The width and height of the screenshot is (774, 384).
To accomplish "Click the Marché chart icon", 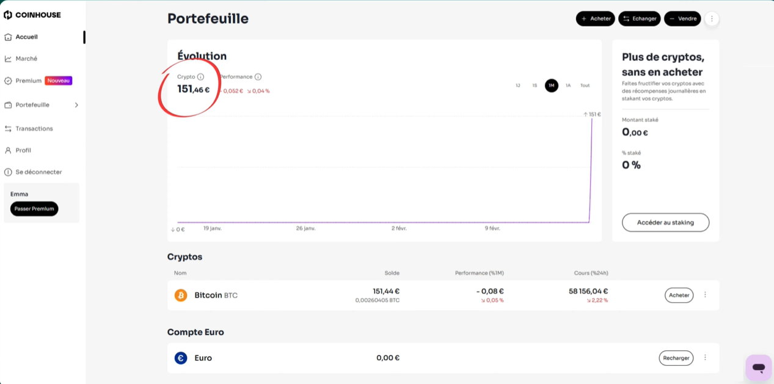I will [x=8, y=59].
